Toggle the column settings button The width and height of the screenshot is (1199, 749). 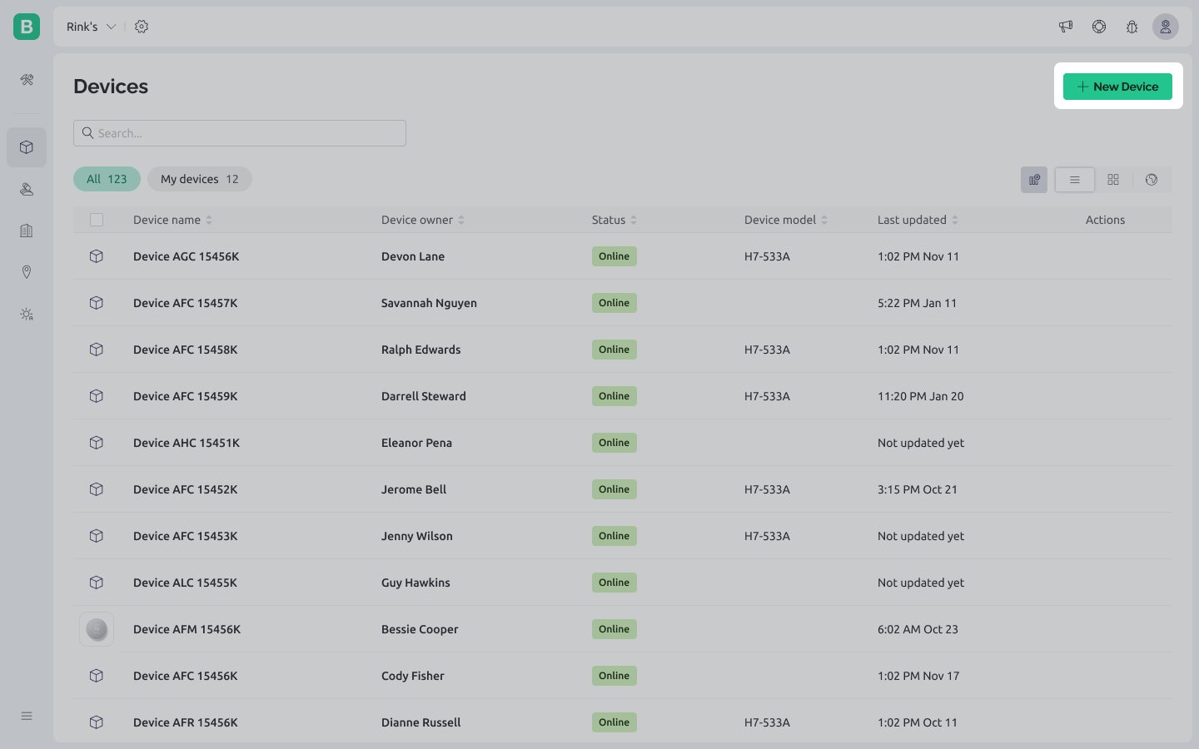1034,180
